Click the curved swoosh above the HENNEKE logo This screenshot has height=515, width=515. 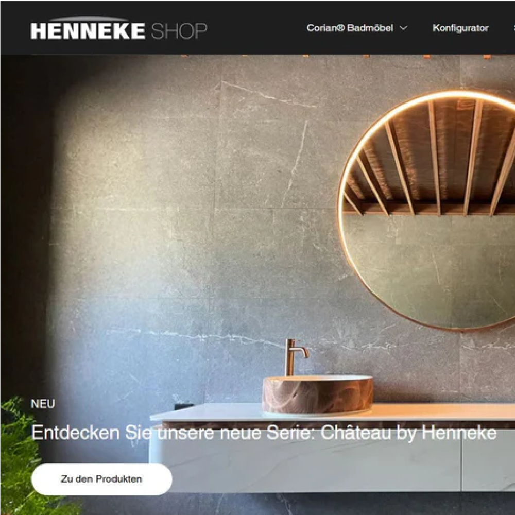pyautogui.click(x=88, y=19)
